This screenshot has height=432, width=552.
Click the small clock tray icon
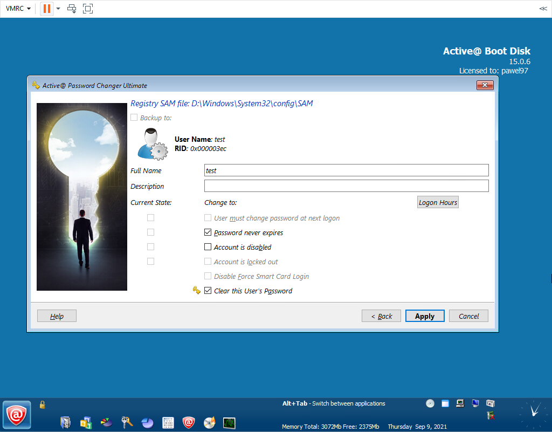(430, 403)
